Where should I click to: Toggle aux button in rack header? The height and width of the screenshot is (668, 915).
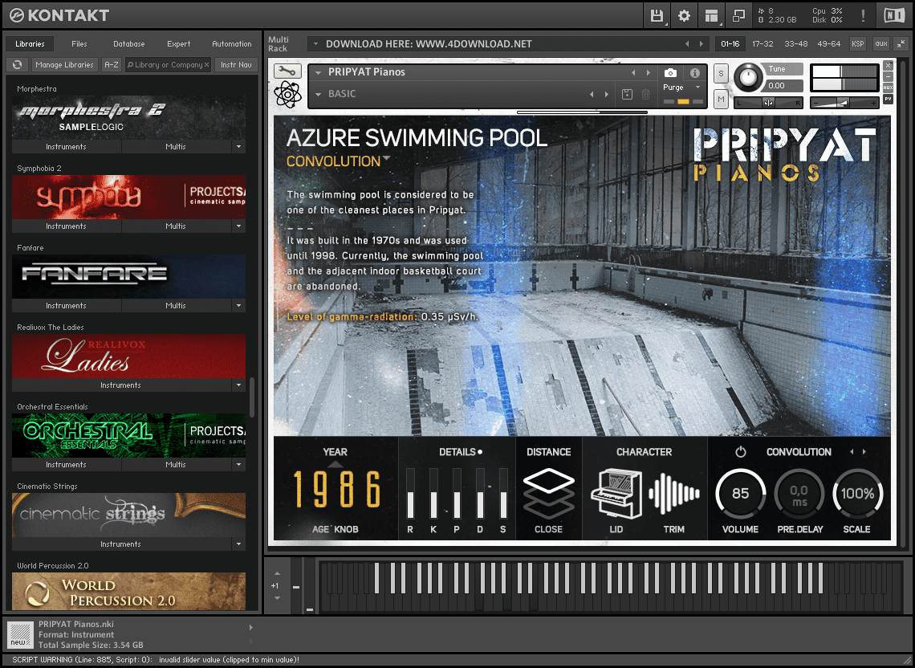point(881,44)
